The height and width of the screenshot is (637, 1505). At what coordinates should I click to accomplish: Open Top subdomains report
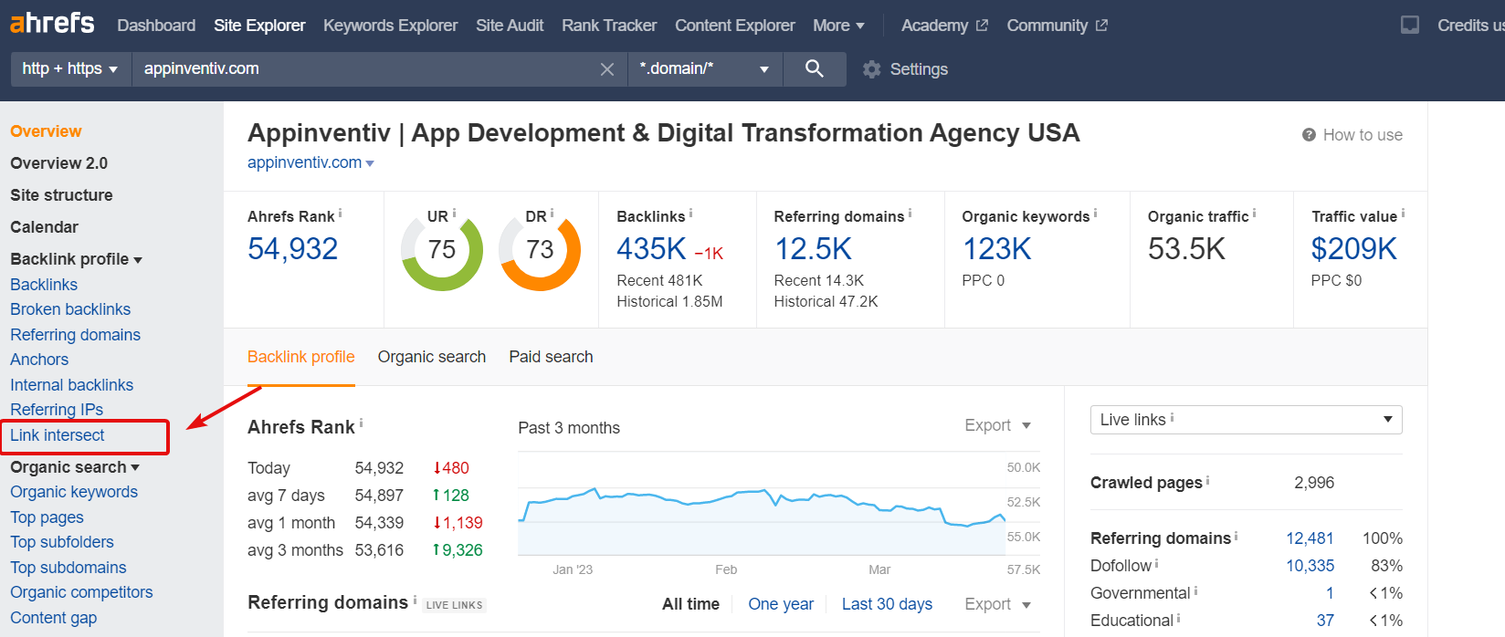click(x=68, y=568)
